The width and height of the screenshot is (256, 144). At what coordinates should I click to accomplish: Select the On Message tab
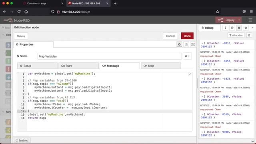pyautogui.click(x=120, y=66)
